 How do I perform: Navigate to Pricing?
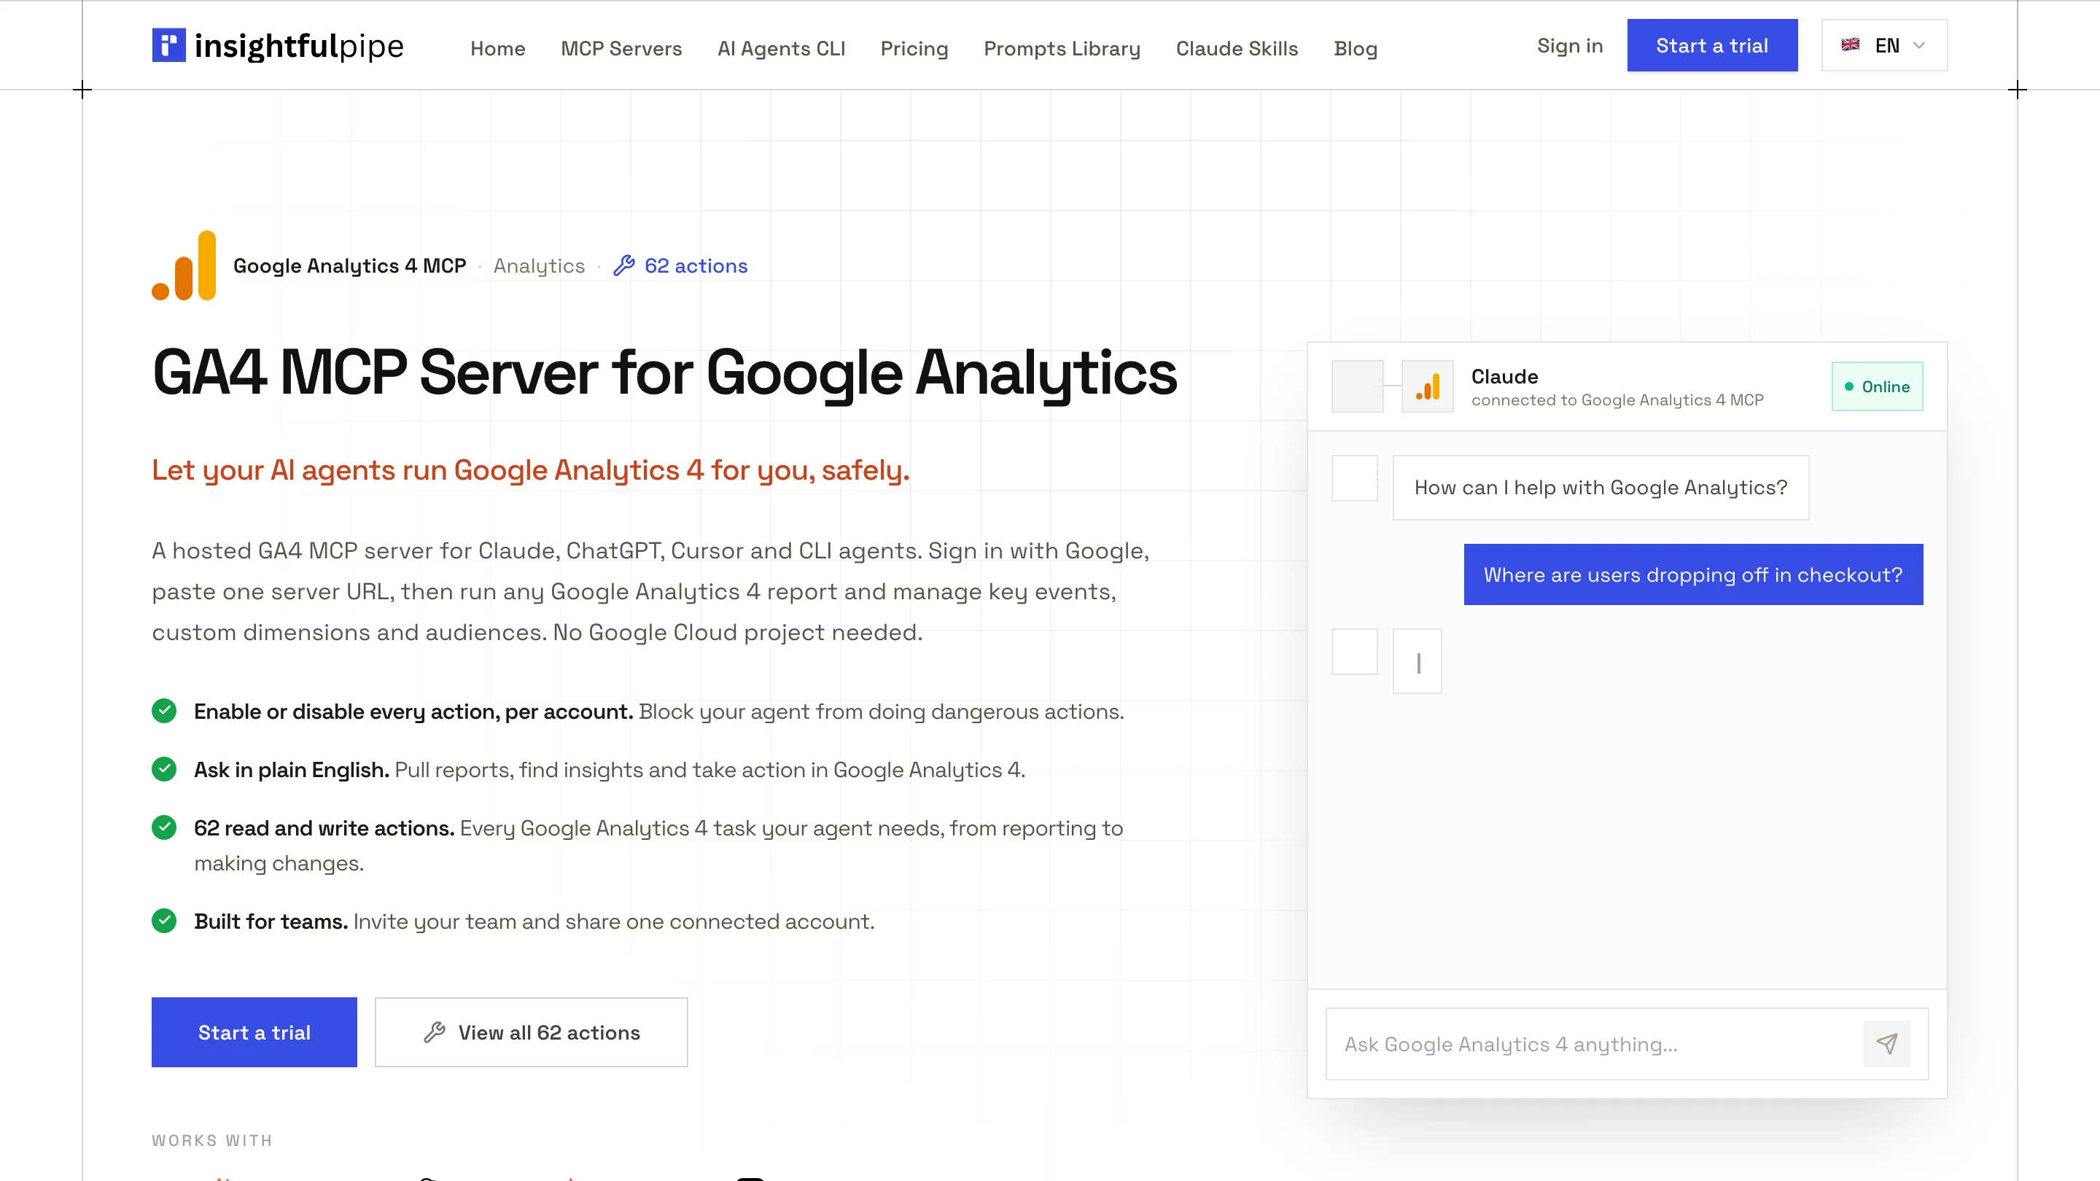pos(914,49)
